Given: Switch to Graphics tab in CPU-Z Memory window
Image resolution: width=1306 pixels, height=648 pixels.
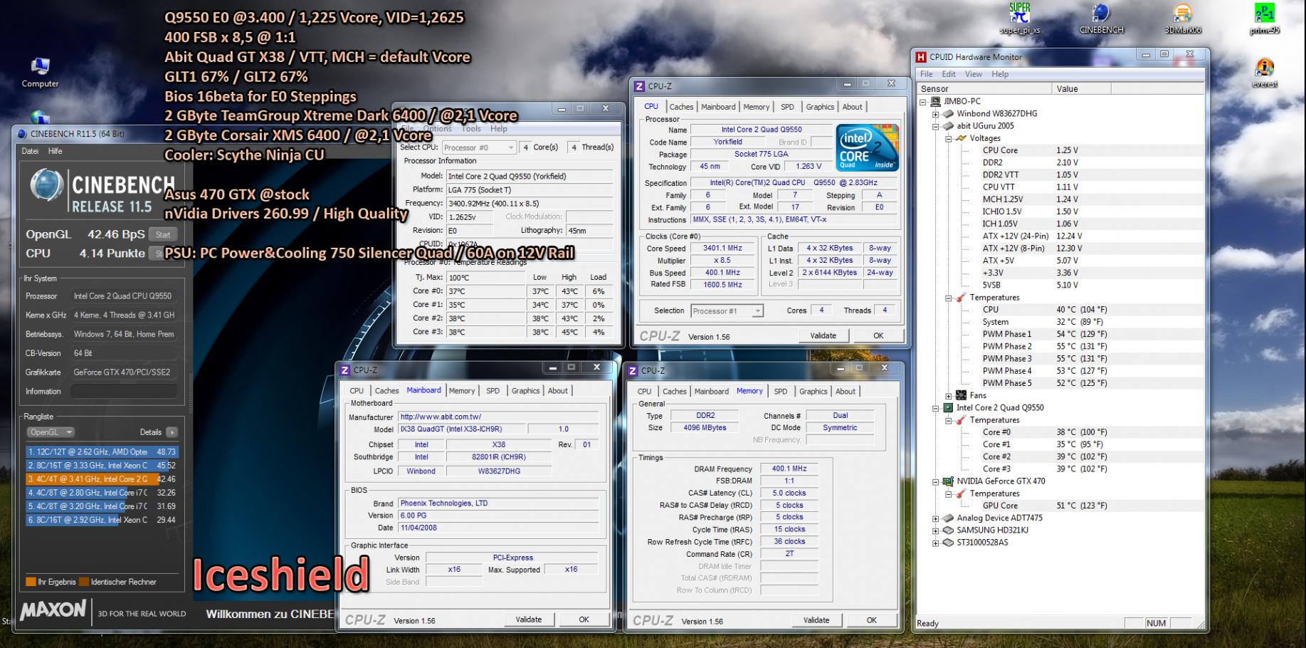Looking at the screenshot, I should pyautogui.click(x=813, y=392).
